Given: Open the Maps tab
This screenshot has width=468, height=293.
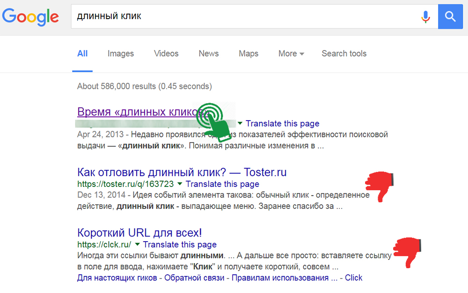Looking at the screenshot, I should pyautogui.click(x=249, y=54).
